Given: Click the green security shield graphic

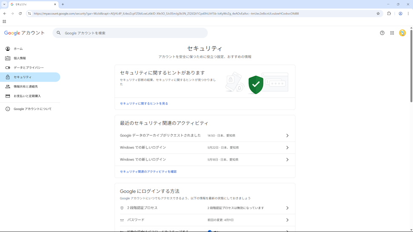Looking at the screenshot, I should (256, 85).
